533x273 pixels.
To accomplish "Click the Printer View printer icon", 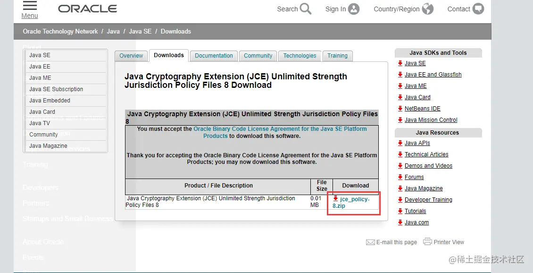I will (x=427, y=241).
